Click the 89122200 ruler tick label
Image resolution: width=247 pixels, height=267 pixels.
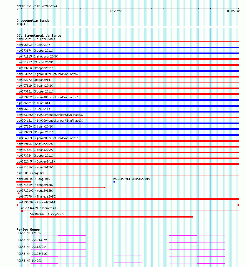click(115, 11)
